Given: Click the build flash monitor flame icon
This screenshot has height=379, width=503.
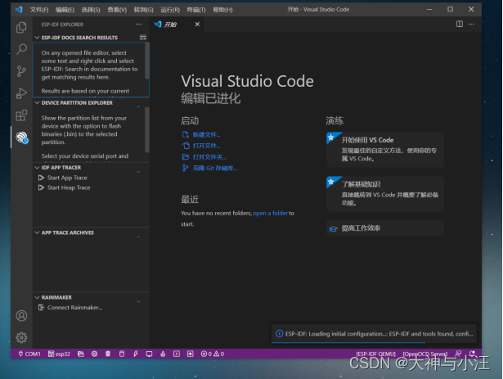Looking at the screenshot, I should [x=163, y=354].
